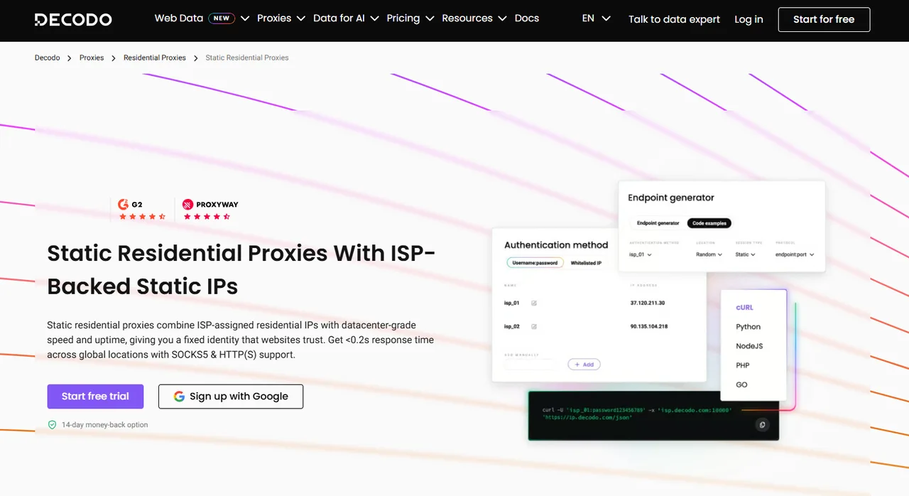Click the isp_02 name in the table
This screenshot has height=496, width=909.
click(511, 327)
